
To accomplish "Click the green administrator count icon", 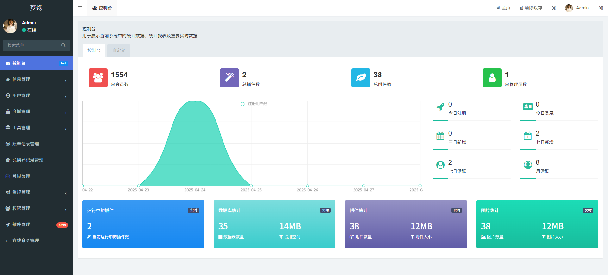I will point(492,78).
